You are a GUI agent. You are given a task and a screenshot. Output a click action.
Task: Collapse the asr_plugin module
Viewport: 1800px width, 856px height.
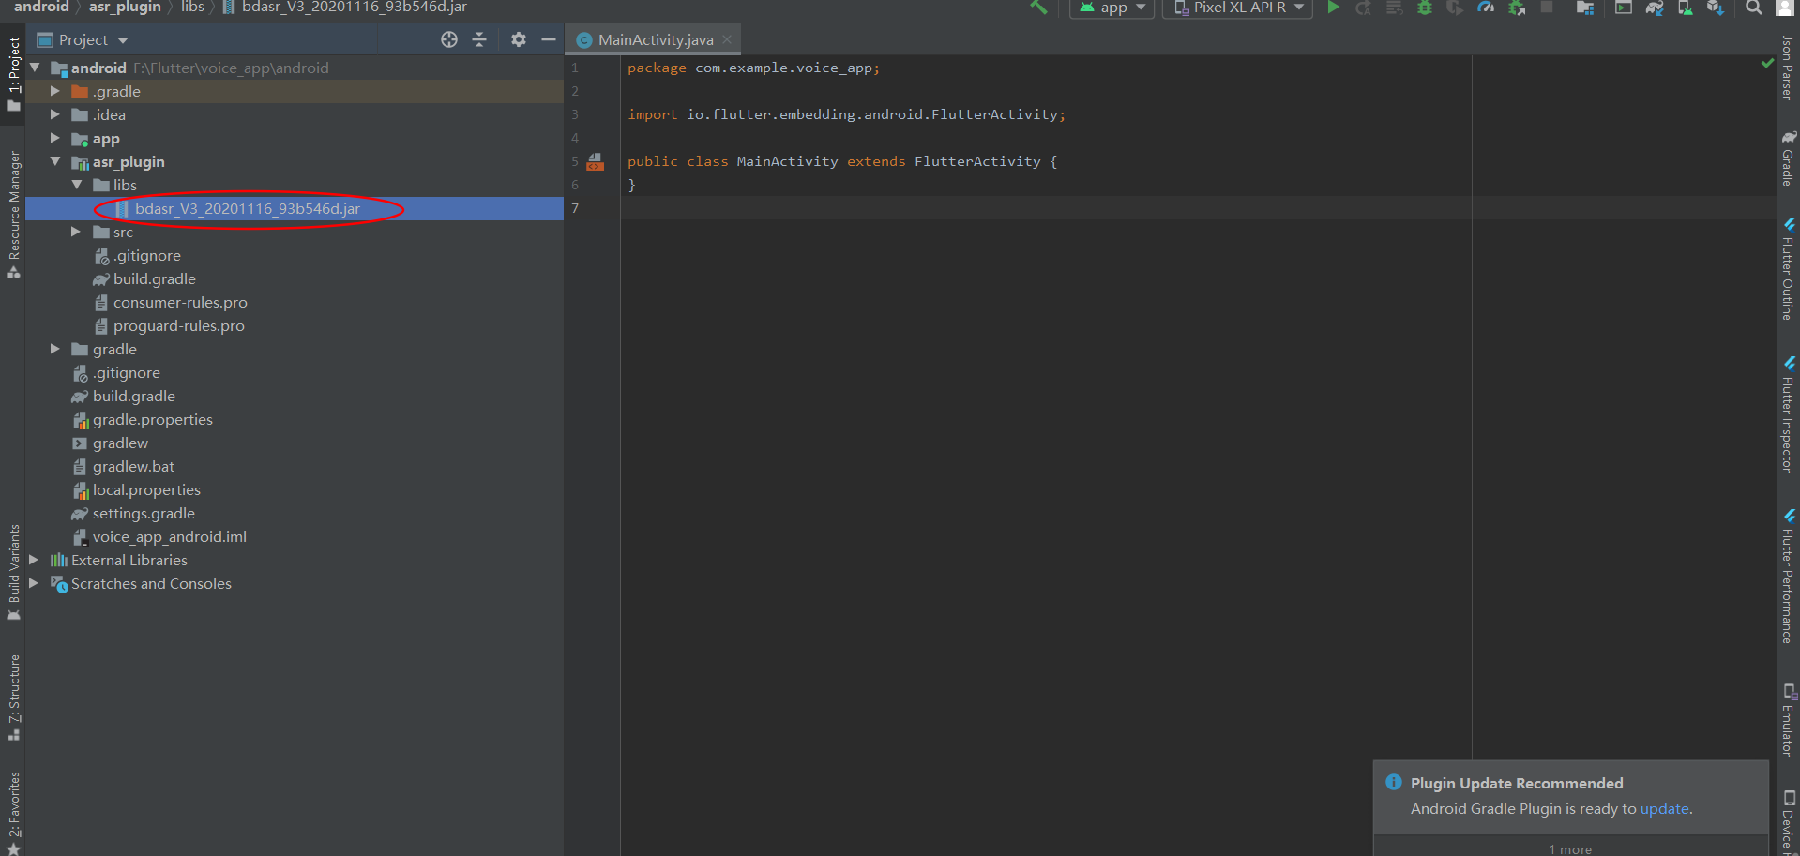point(55,161)
